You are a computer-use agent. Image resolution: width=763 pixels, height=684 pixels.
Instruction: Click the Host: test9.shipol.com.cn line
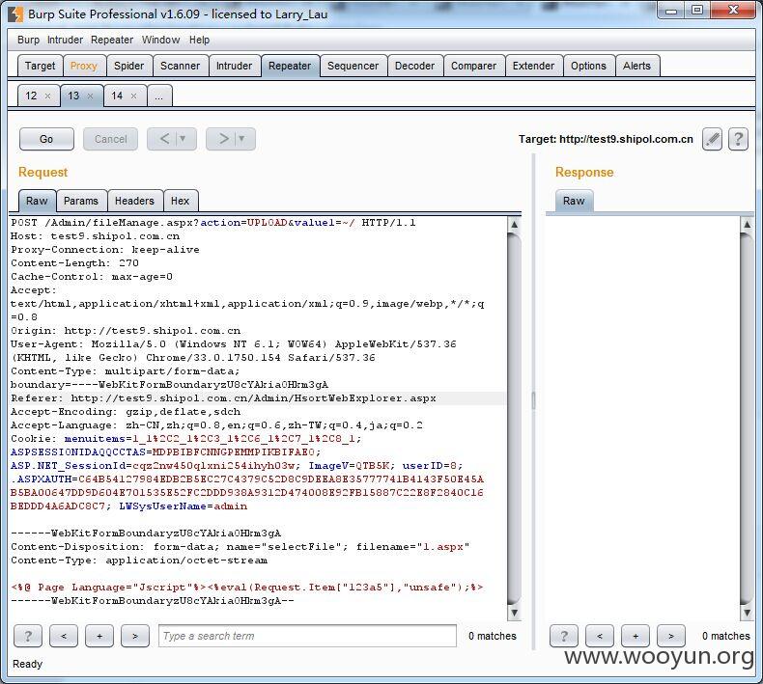tap(95, 236)
